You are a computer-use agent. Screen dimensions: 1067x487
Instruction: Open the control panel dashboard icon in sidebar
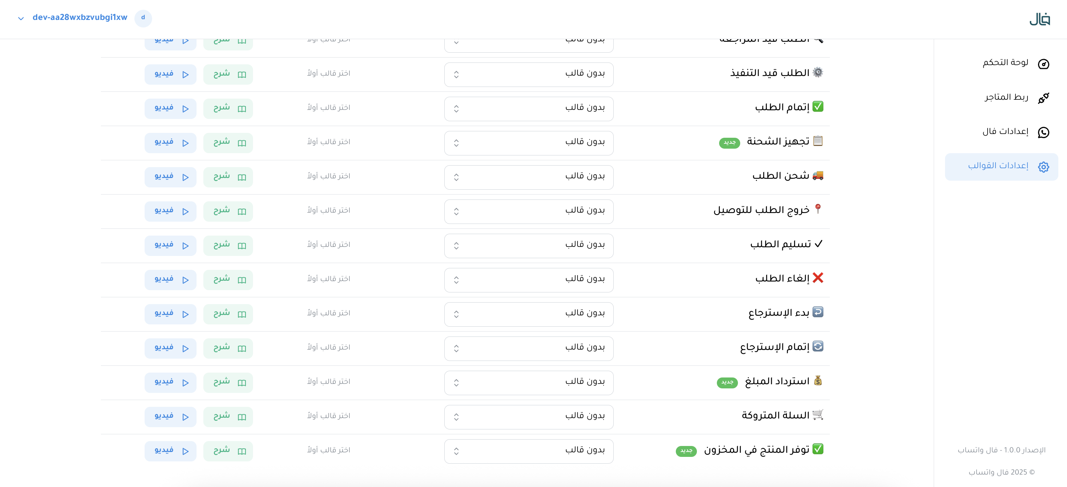[1043, 64]
